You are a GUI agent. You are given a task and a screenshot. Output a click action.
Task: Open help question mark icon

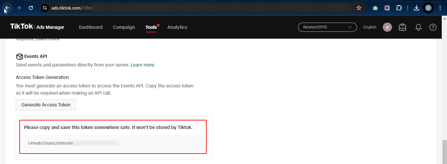pyautogui.click(x=433, y=27)
